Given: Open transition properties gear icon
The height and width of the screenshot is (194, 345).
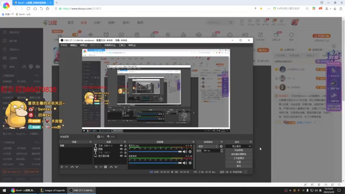Looking at the screenshot, I should [x=221, y=146].
